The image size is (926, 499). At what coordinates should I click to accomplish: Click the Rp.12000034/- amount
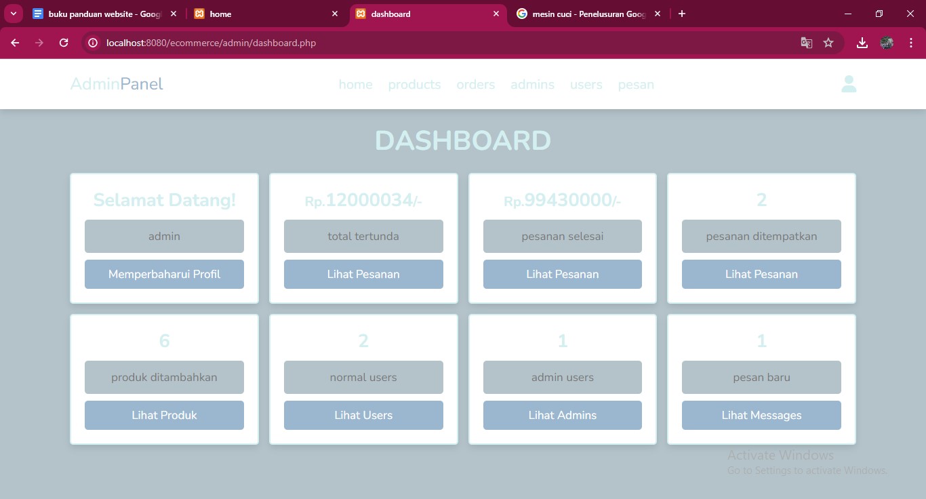(363, 200)
